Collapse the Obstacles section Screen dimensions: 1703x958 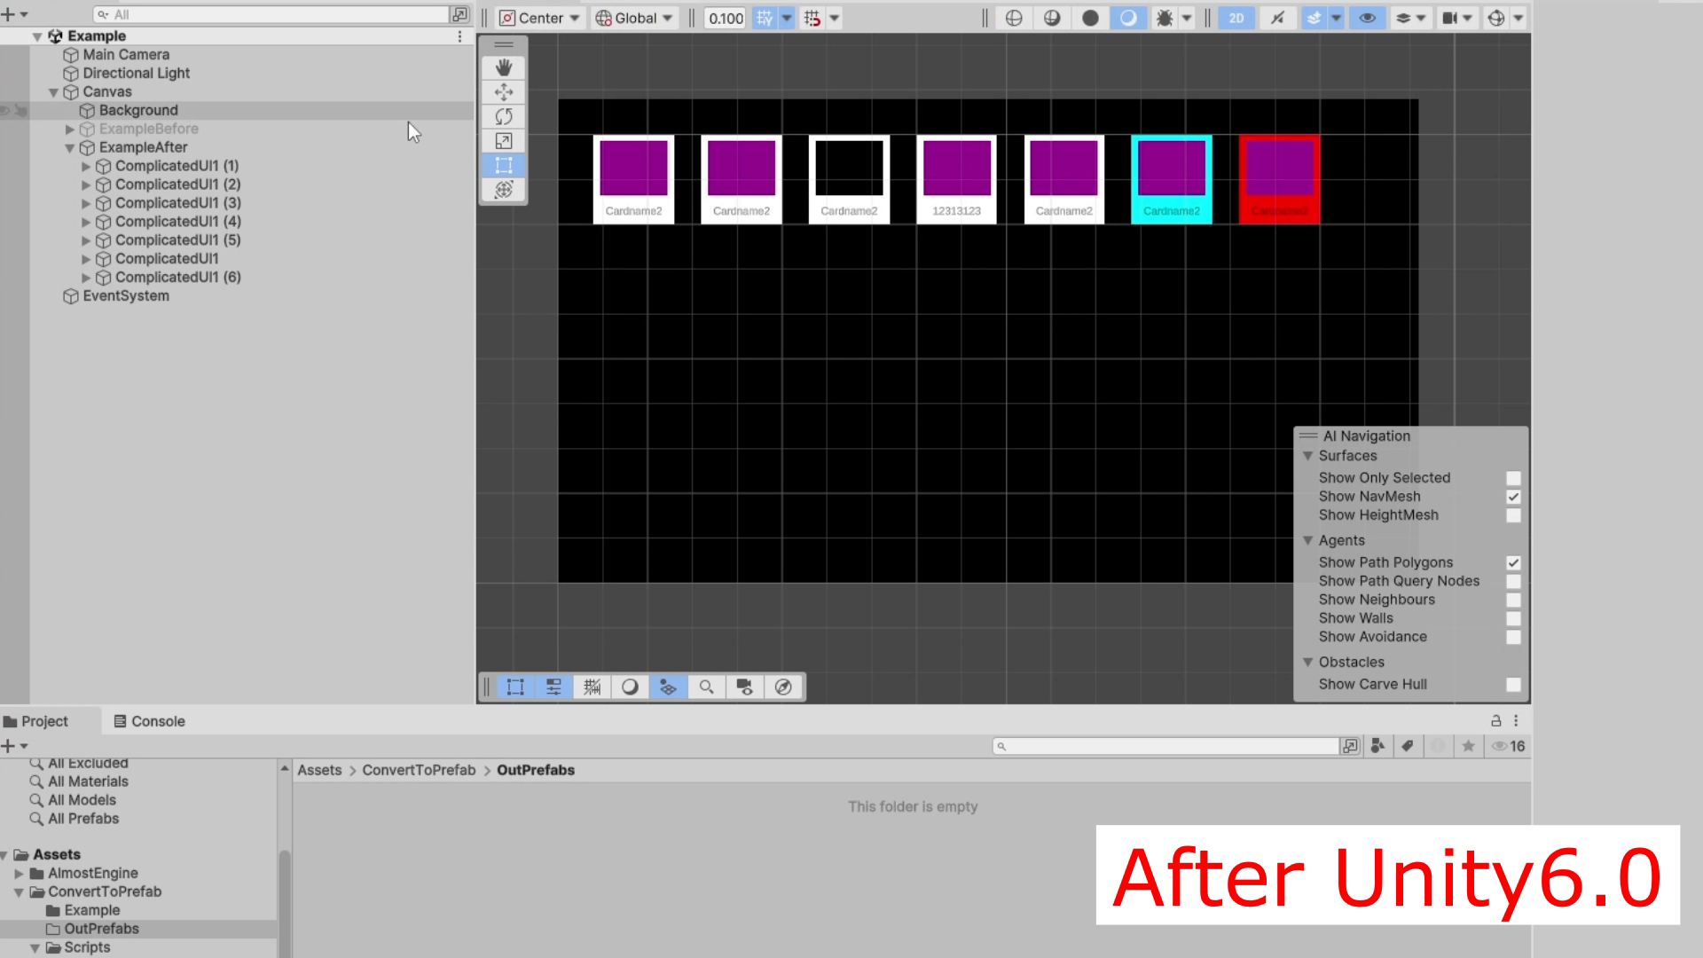click(x=1307, y=662)
